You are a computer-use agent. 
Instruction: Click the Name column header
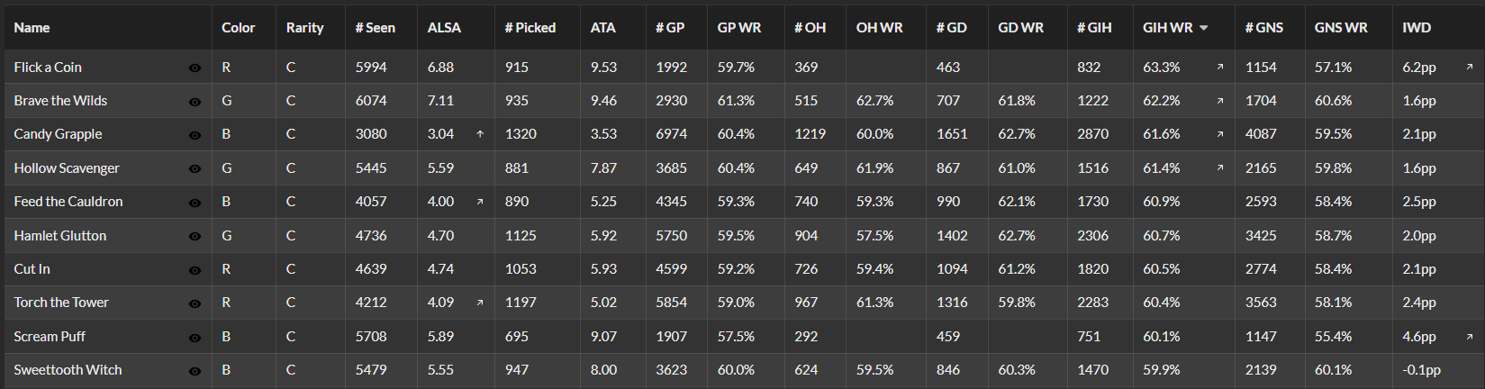click(32, 28)
